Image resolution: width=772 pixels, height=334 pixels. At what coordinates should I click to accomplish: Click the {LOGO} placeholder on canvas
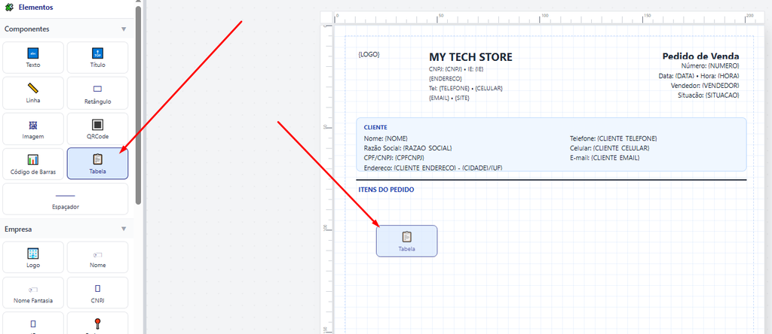tap(369, 54)
